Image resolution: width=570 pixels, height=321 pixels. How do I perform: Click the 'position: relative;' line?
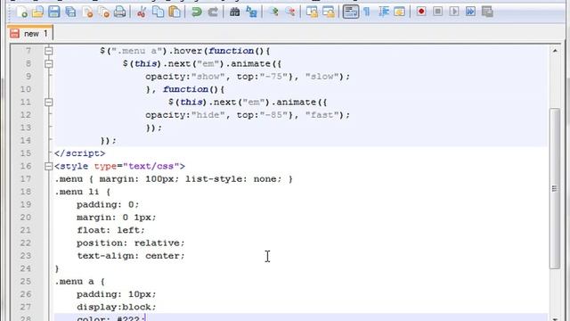(x=131, y=243)
